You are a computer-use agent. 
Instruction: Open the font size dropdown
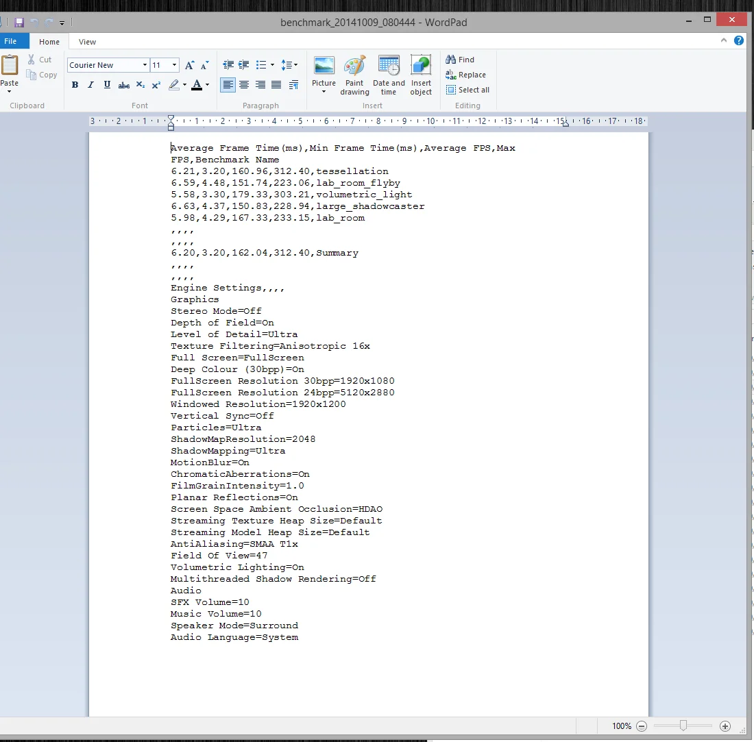coord(174,65)
